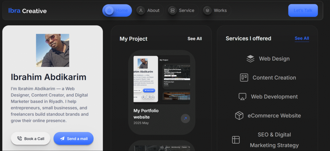Click the Ibra Creative logo
330x151 pixels.
(x=27, y=11)
